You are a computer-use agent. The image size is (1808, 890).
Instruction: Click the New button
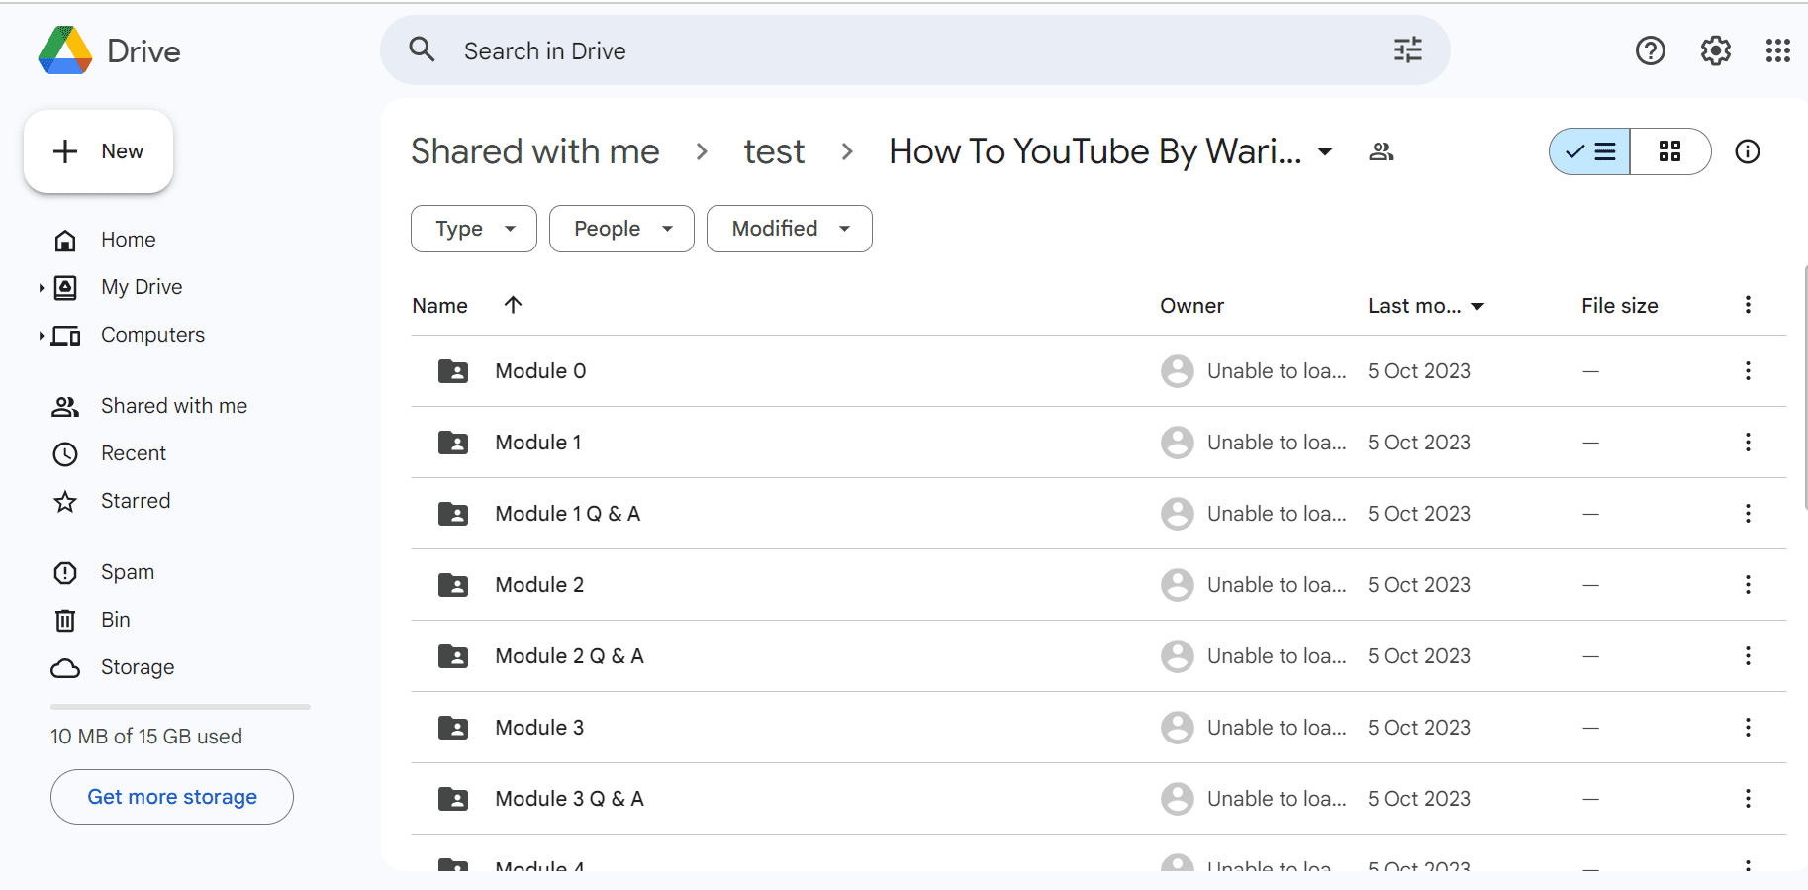click(x=98, y=151)
